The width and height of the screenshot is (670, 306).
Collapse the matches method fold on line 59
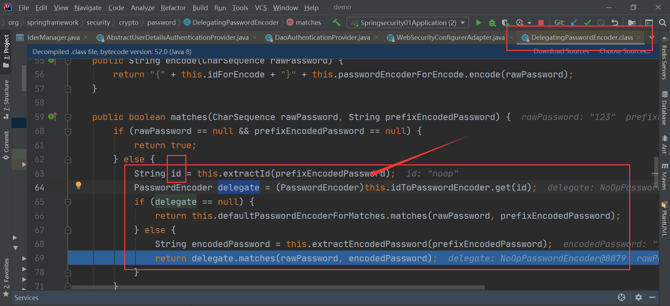[68, 117]
